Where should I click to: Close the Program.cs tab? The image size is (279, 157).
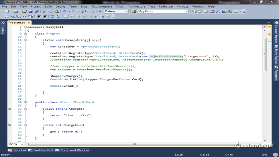29,23
